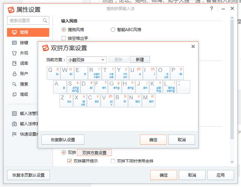Click the help question mark icon
The height and width of the screenshot is (187, 241).
point(212,8)
